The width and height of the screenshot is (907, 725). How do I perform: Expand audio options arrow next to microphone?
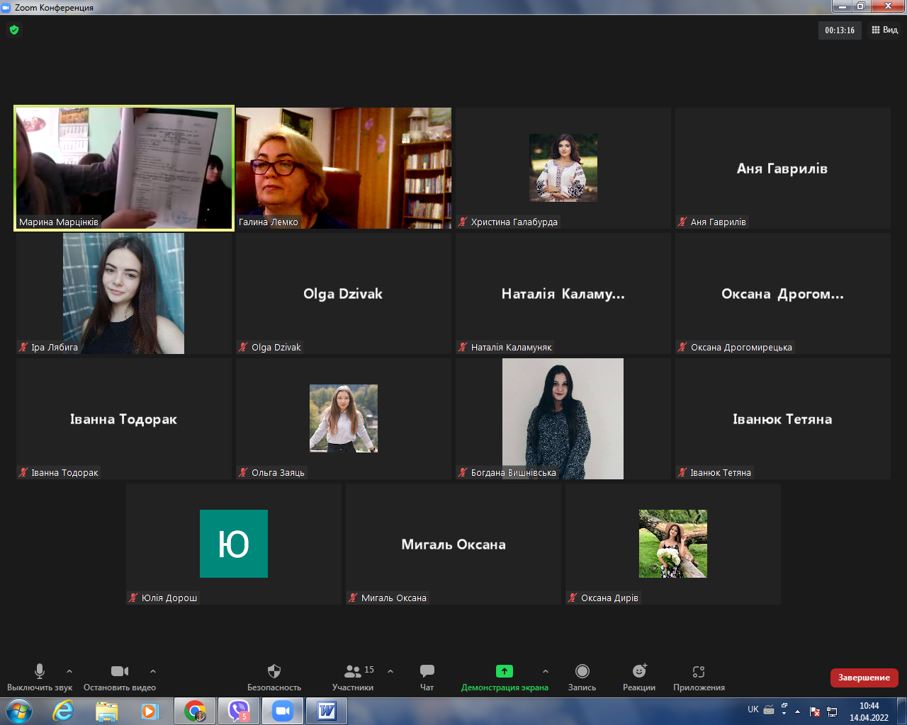coord(69,671)
